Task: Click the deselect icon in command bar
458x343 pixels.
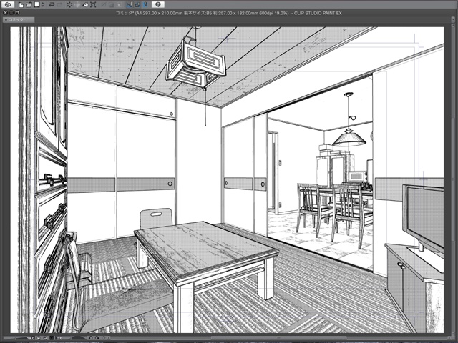Action: [103, 4]
